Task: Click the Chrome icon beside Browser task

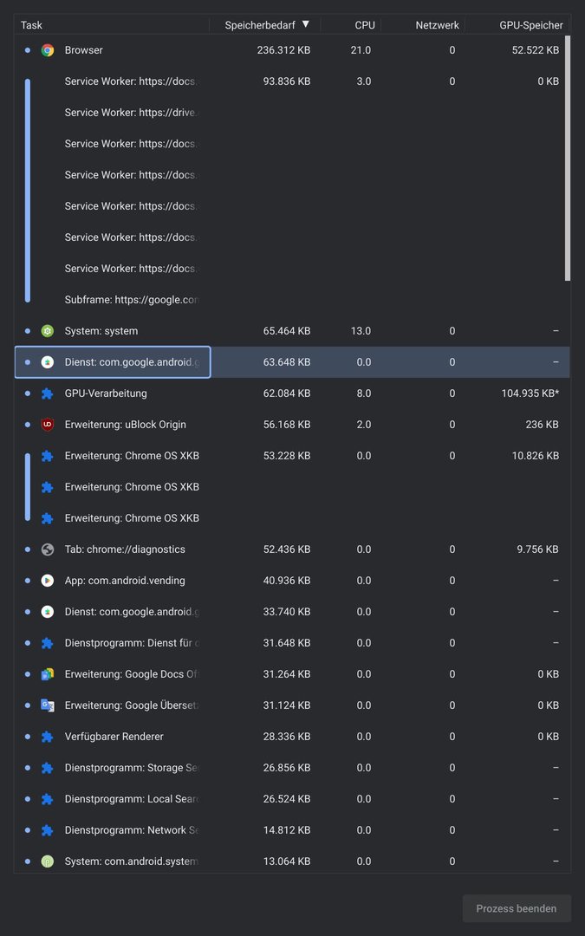Action: (48, 50)
